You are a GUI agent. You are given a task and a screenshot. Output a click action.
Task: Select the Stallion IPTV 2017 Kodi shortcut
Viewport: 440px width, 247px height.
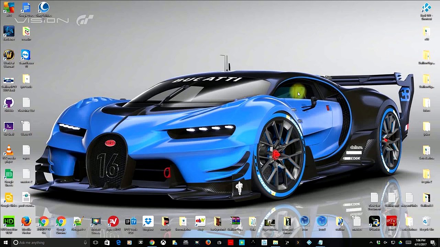(x=9, y=84)
